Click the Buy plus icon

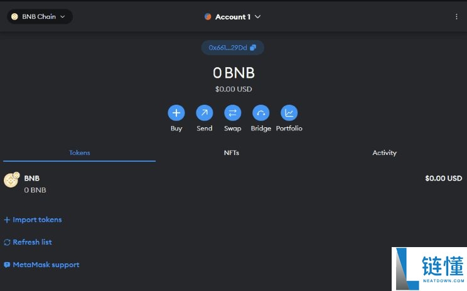[x=176, y=113]
